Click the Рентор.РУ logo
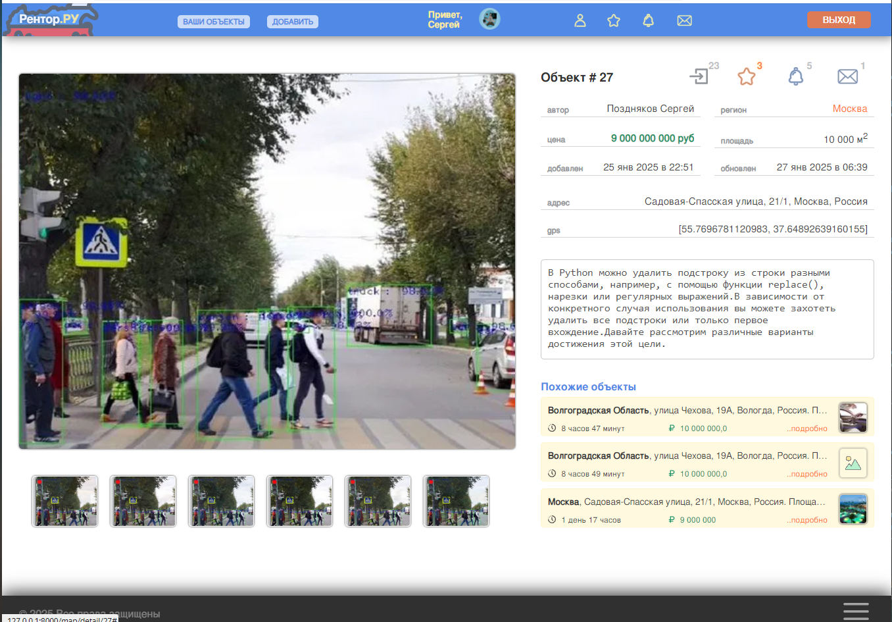The height and width of the screenshot is (622, 892). pyautogui.click(x=49, y=19)
